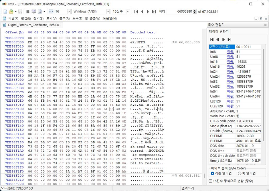This screenshot has height=191, width=269.
Task: Select the Digital_Forensics_Certificate_18th.001 document tab
Action: (32, 25)
